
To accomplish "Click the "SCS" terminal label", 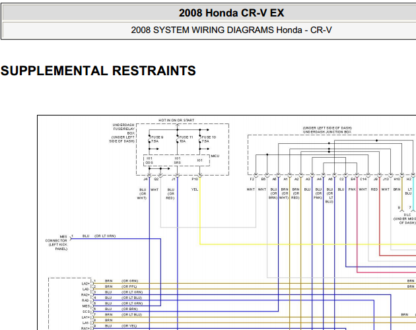I will 87,312.
